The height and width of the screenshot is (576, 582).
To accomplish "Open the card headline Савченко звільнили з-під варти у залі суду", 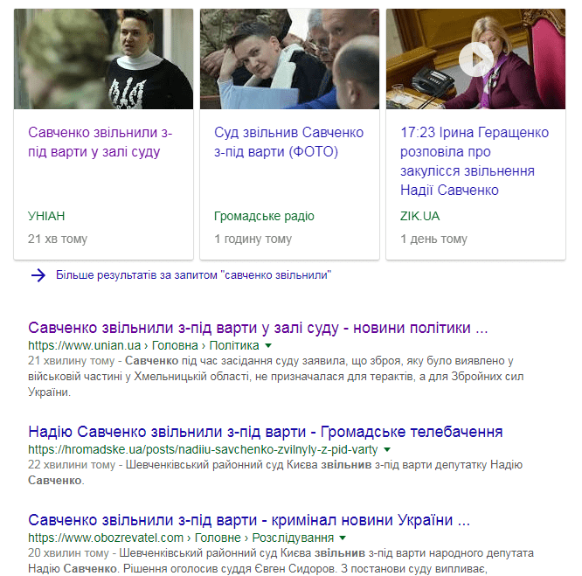I will click(x=100, y=142).
